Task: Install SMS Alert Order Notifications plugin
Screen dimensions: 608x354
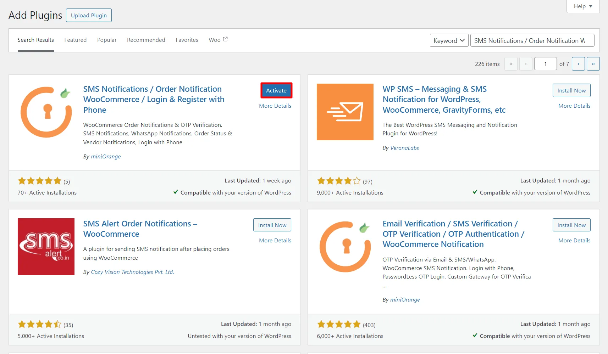Action: click(272, 225)
